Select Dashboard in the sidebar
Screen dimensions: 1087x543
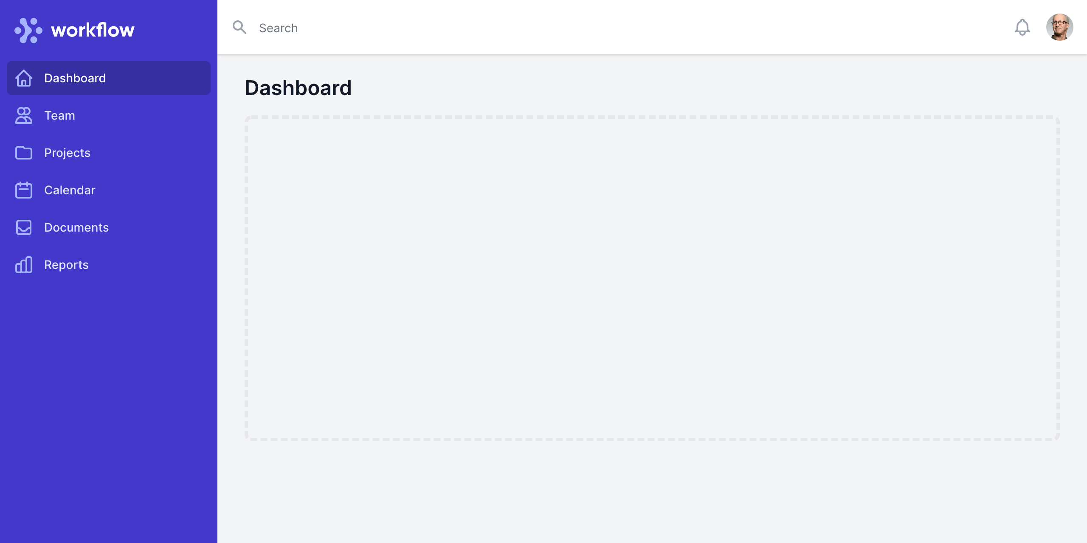[x=75, y=78]
